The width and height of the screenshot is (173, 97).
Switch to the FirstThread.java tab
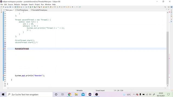22,10
